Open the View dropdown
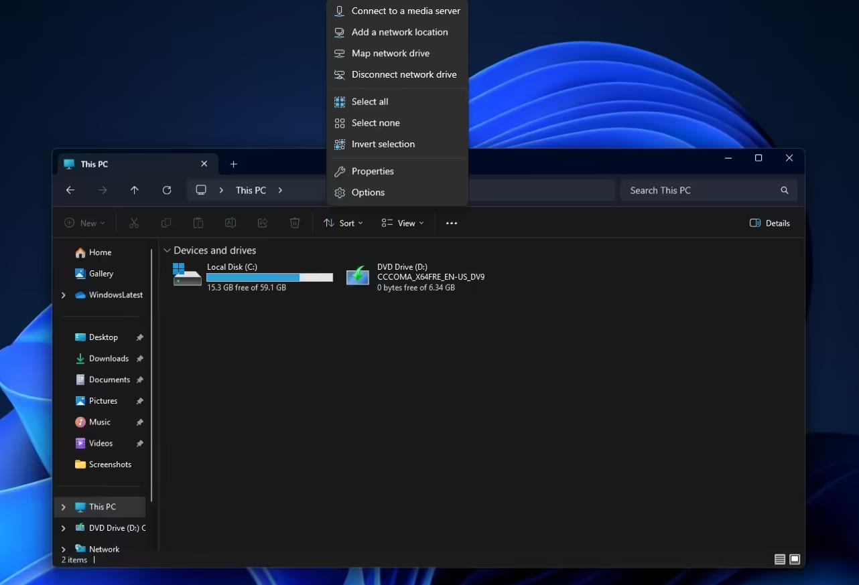The image size is (859, 585). tap(403, 223)
